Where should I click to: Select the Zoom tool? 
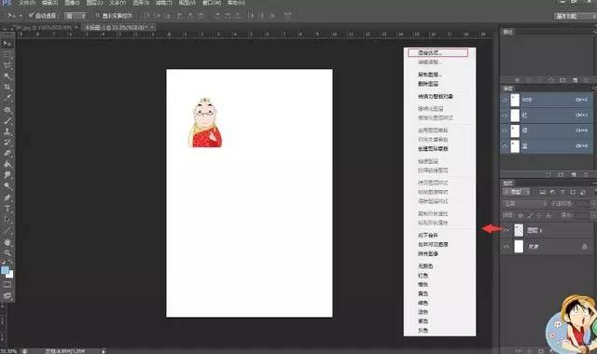(7, 252)
